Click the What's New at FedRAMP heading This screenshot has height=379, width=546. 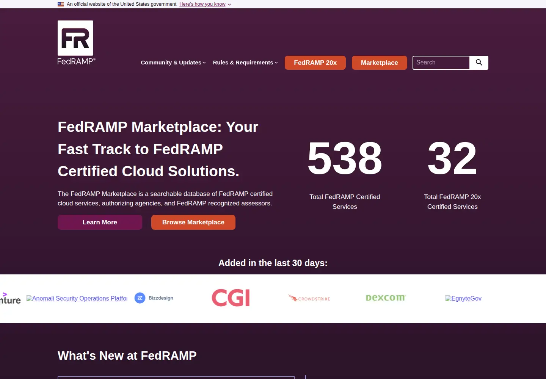point(127,356)
